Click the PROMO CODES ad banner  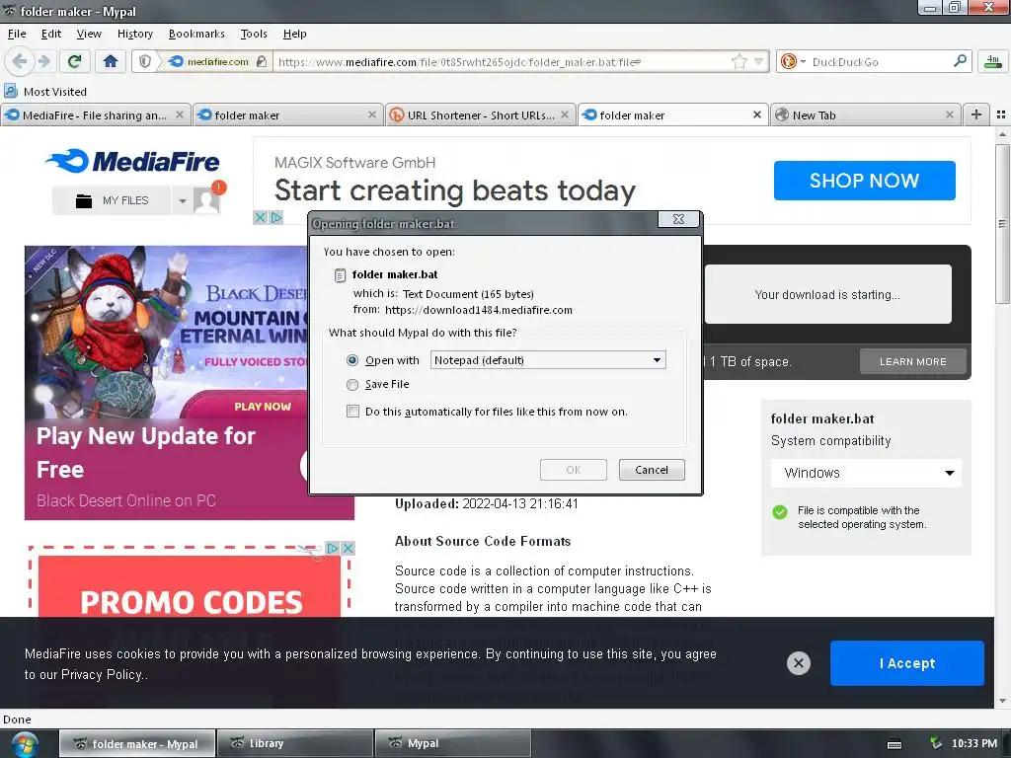tap(191, 585)
